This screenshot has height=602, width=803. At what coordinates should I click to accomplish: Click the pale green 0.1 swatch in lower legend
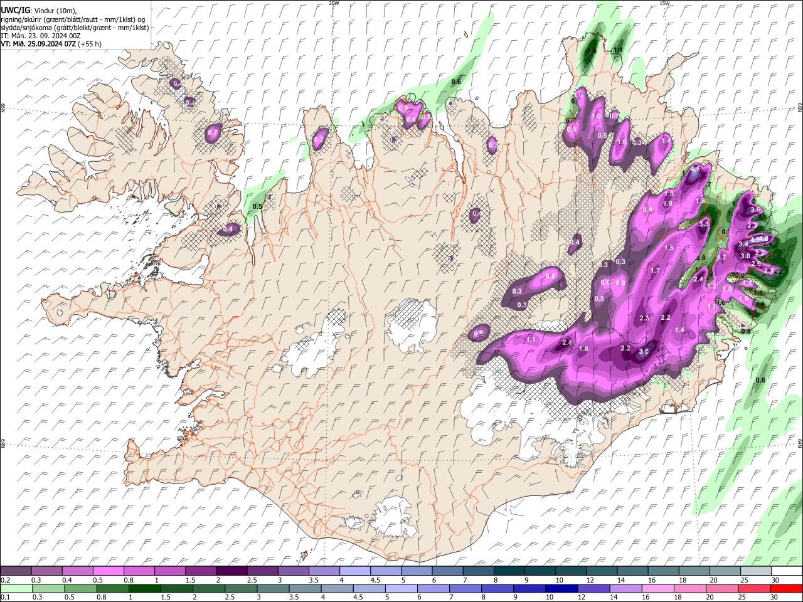click(x=16, y=588)
